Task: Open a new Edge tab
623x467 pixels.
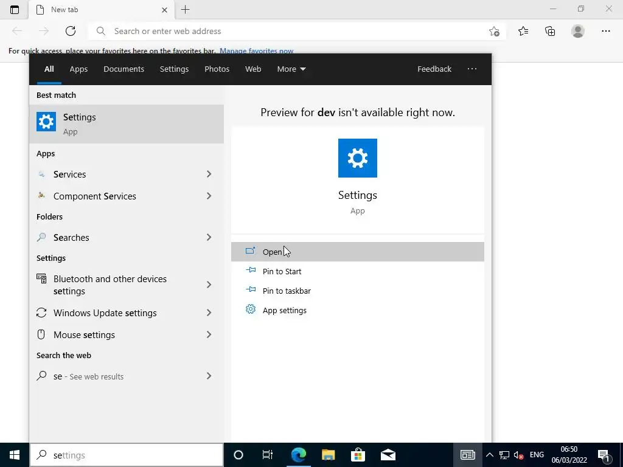Action: pos(185,10)
